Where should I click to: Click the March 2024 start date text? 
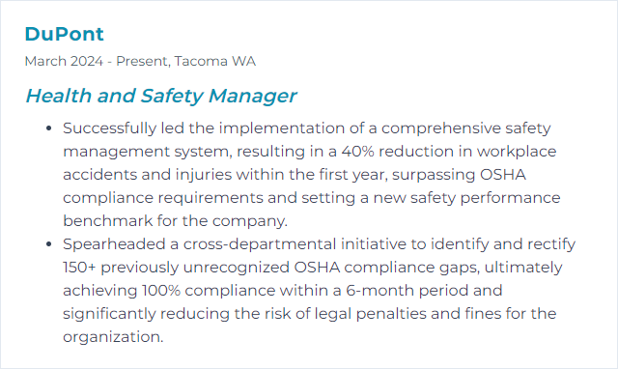point(64,61)
